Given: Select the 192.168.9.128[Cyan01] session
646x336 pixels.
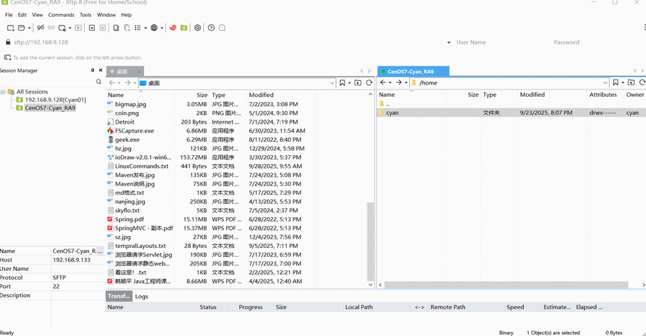Looking at the screenshot, I should click(55, 99).
